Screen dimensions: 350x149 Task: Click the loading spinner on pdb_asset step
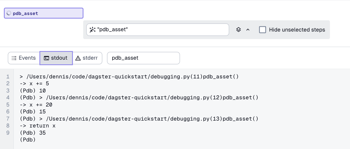[9, 13]
